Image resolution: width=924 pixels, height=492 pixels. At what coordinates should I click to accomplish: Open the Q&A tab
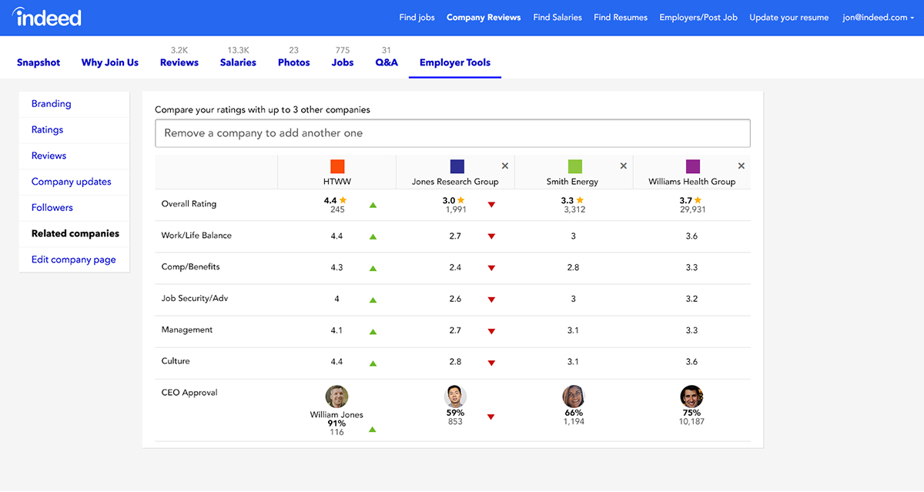point(387,62)
